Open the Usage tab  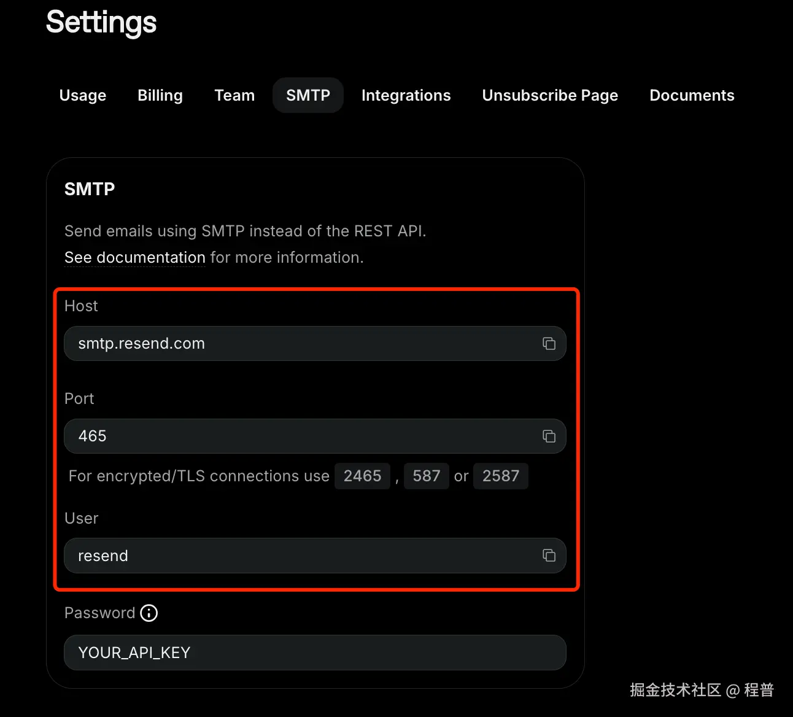83,96
